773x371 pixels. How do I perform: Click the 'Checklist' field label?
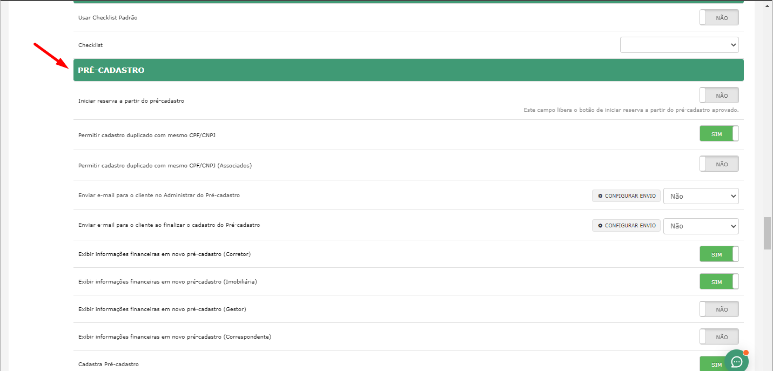pos(90,45)
